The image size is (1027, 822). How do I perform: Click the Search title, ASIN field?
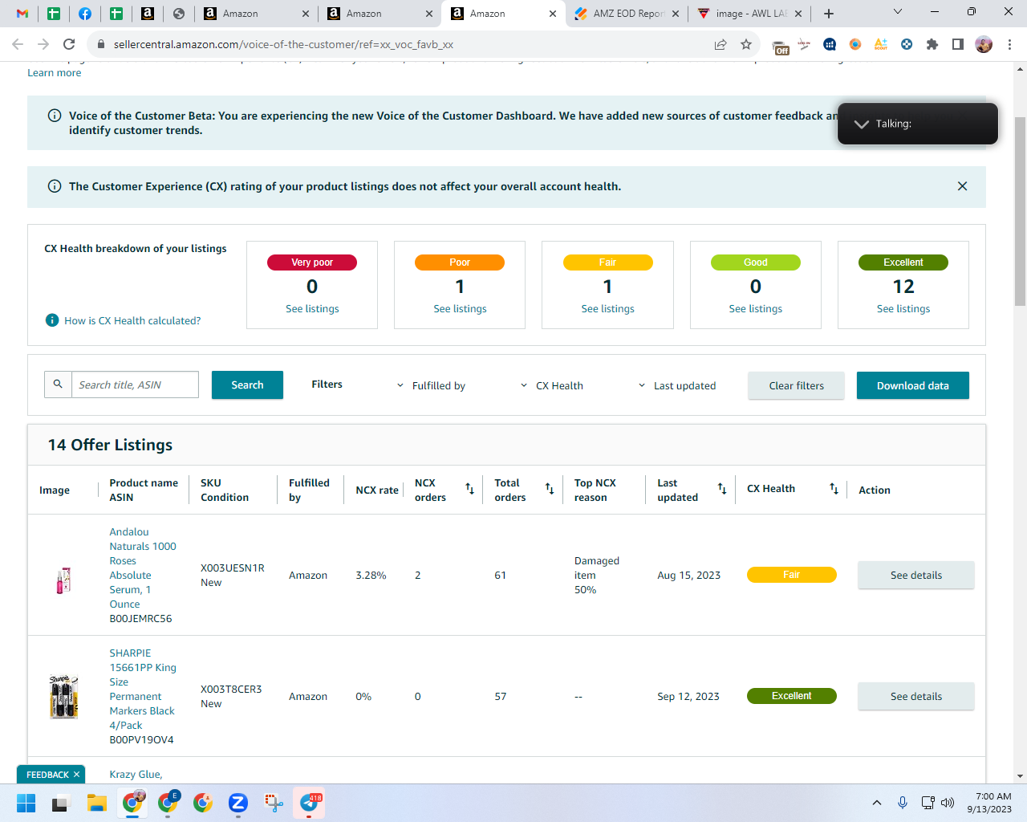click(x=135, y=385)
